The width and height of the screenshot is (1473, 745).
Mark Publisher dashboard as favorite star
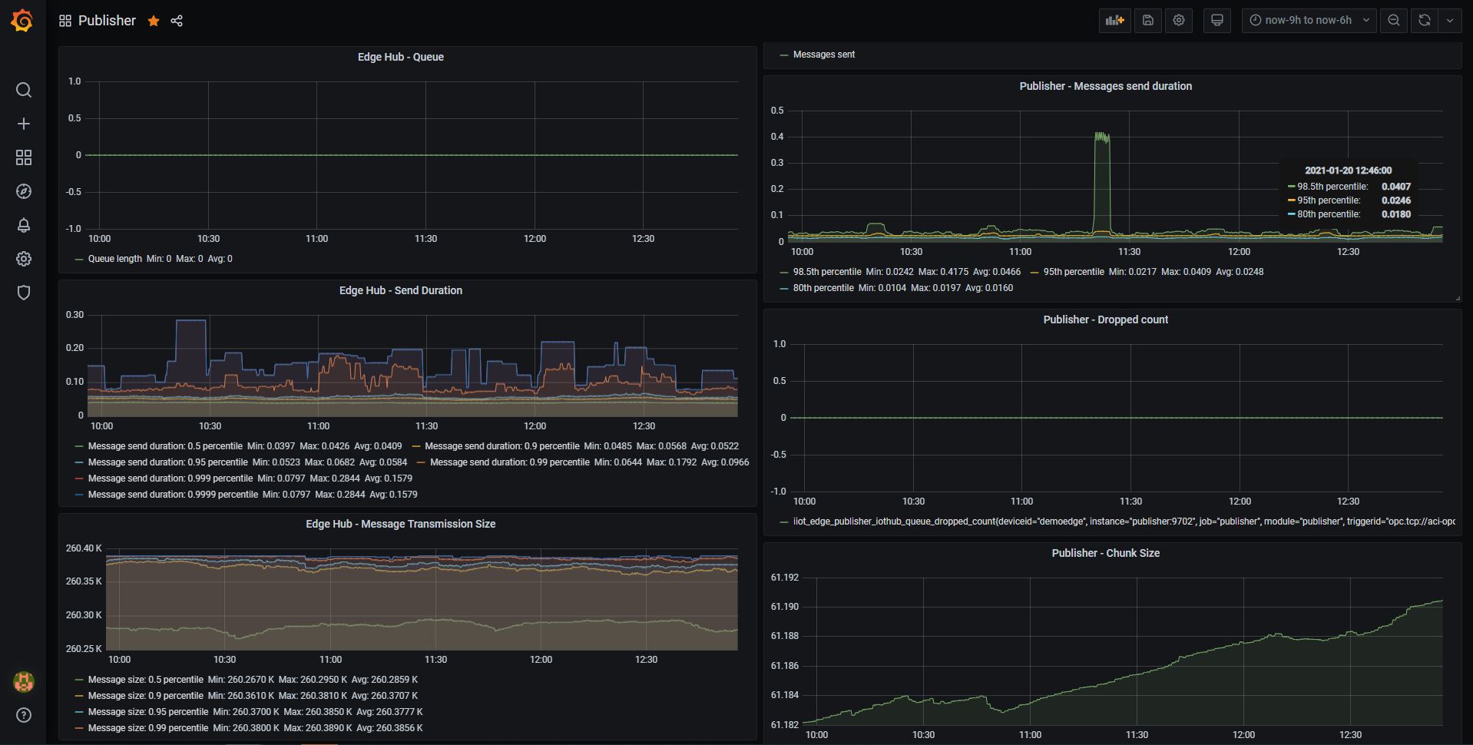154,21
